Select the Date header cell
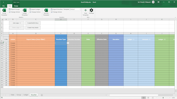 coord(88,39)
